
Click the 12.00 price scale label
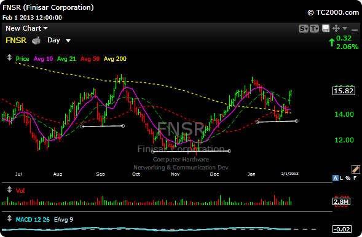point(344,140)
